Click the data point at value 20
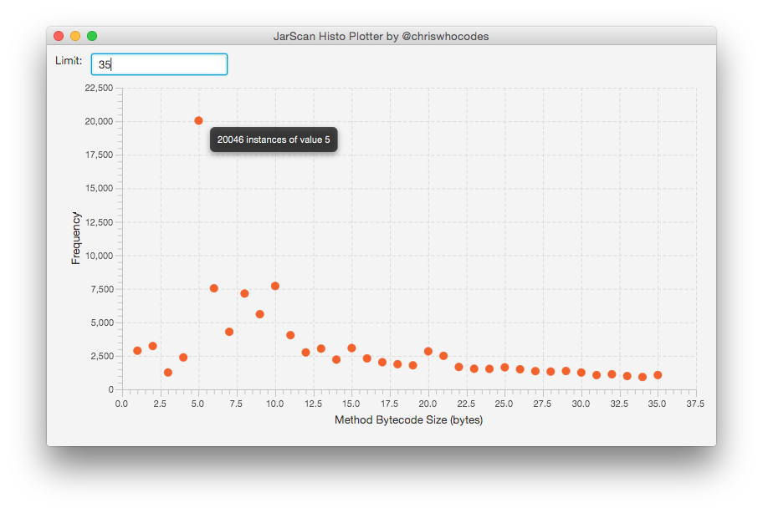Image resolution: width=763 pixels, height=513 pixels. (428, 351)
